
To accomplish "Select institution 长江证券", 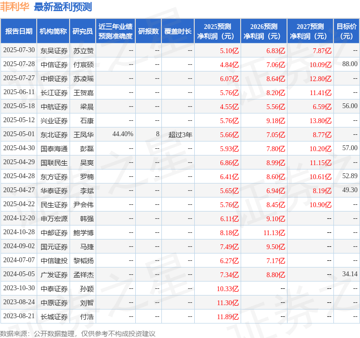I will (54, 93).
